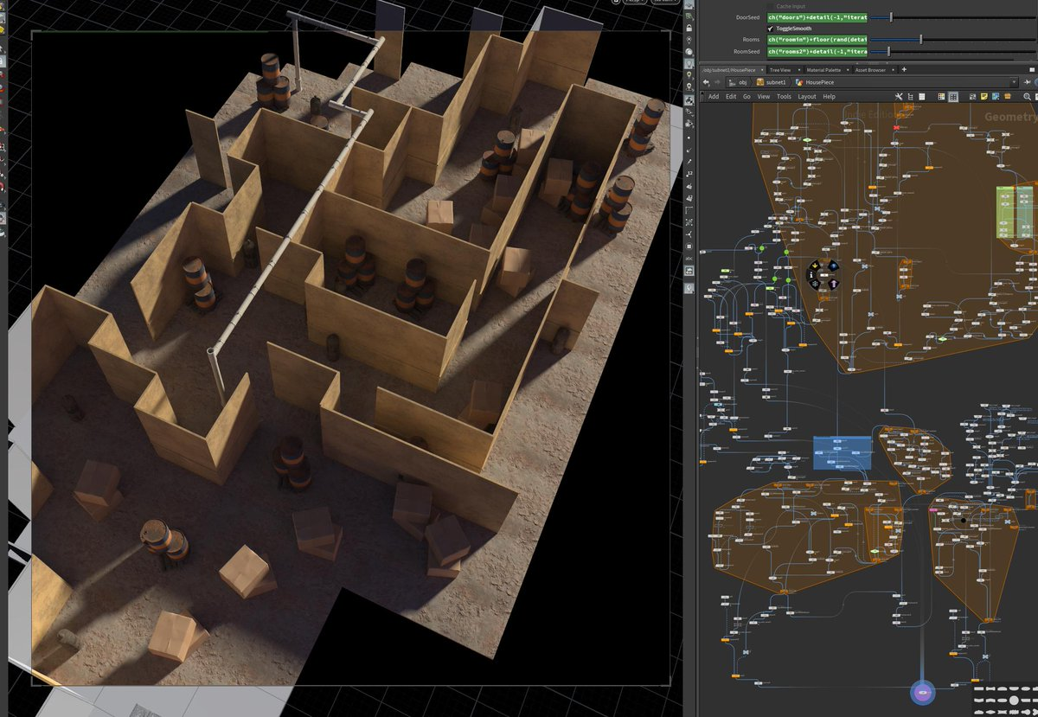Switch to the Tree View tab
The width and height of the screenshot is (1038, 717).
(780, 69)
